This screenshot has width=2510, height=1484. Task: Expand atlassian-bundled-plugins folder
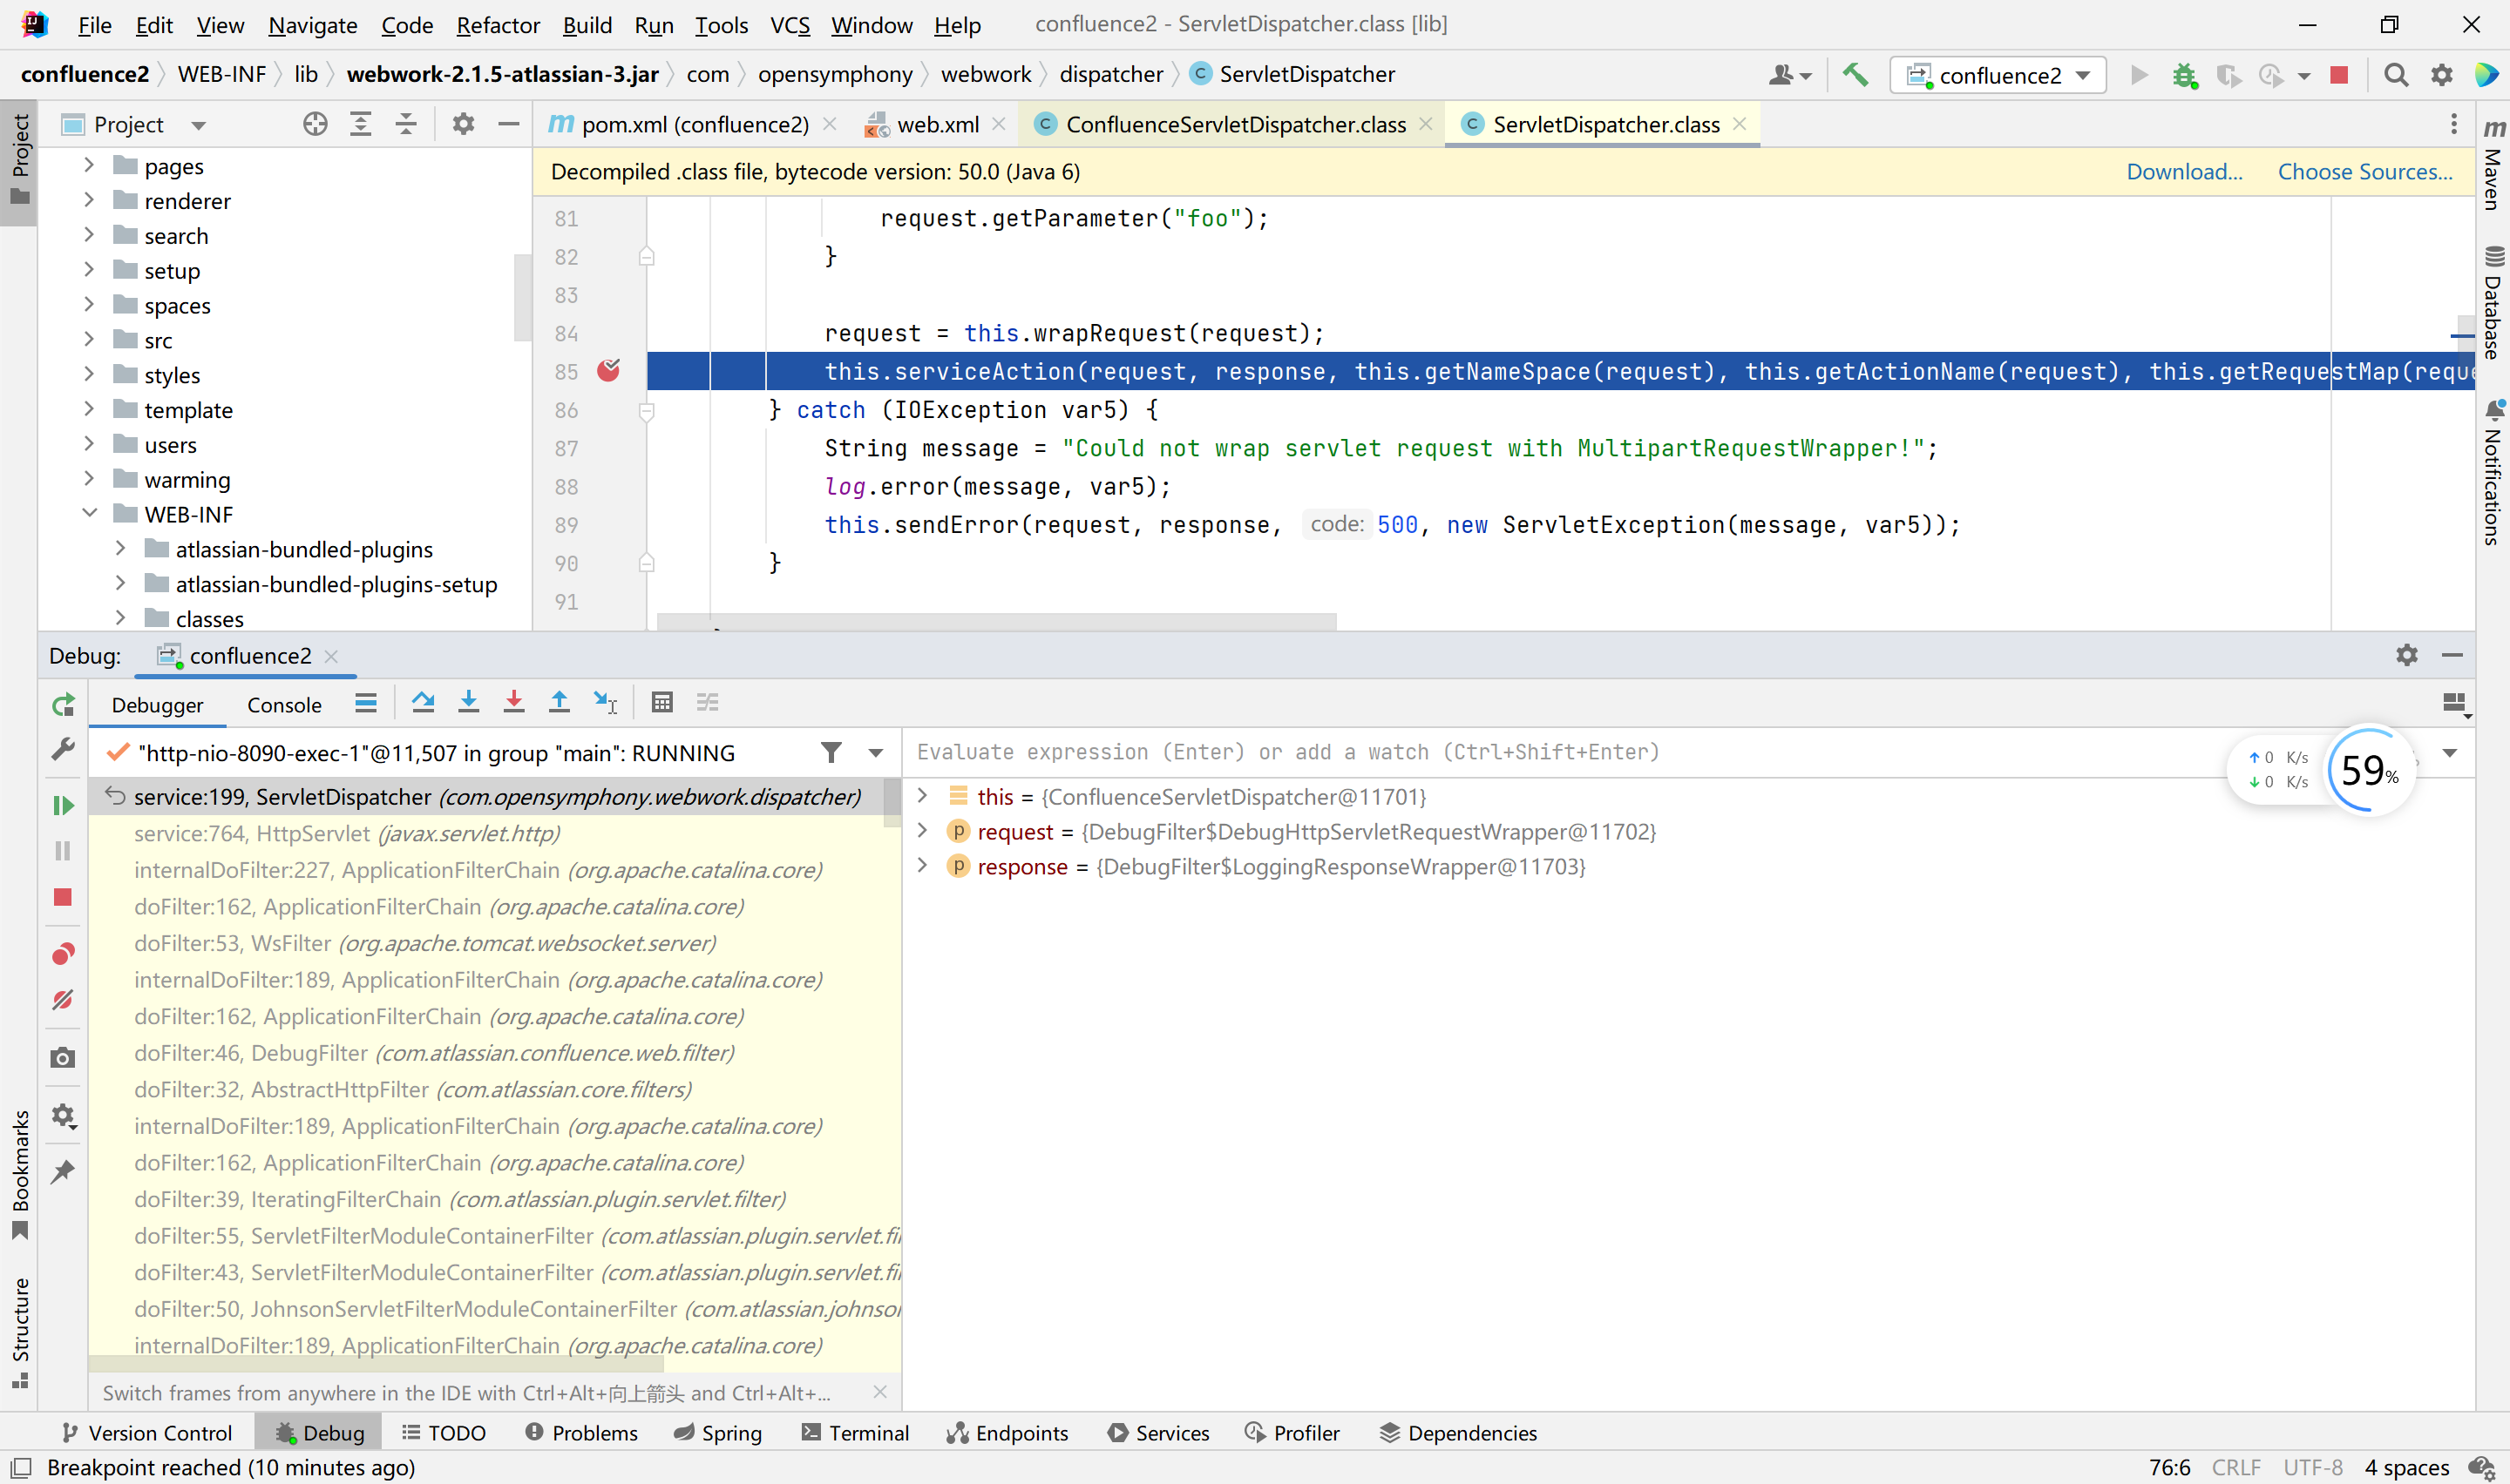click(x=120, y=548)
